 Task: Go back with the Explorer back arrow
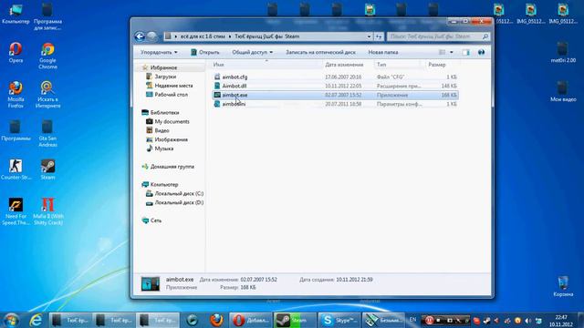tap(140, 36)
